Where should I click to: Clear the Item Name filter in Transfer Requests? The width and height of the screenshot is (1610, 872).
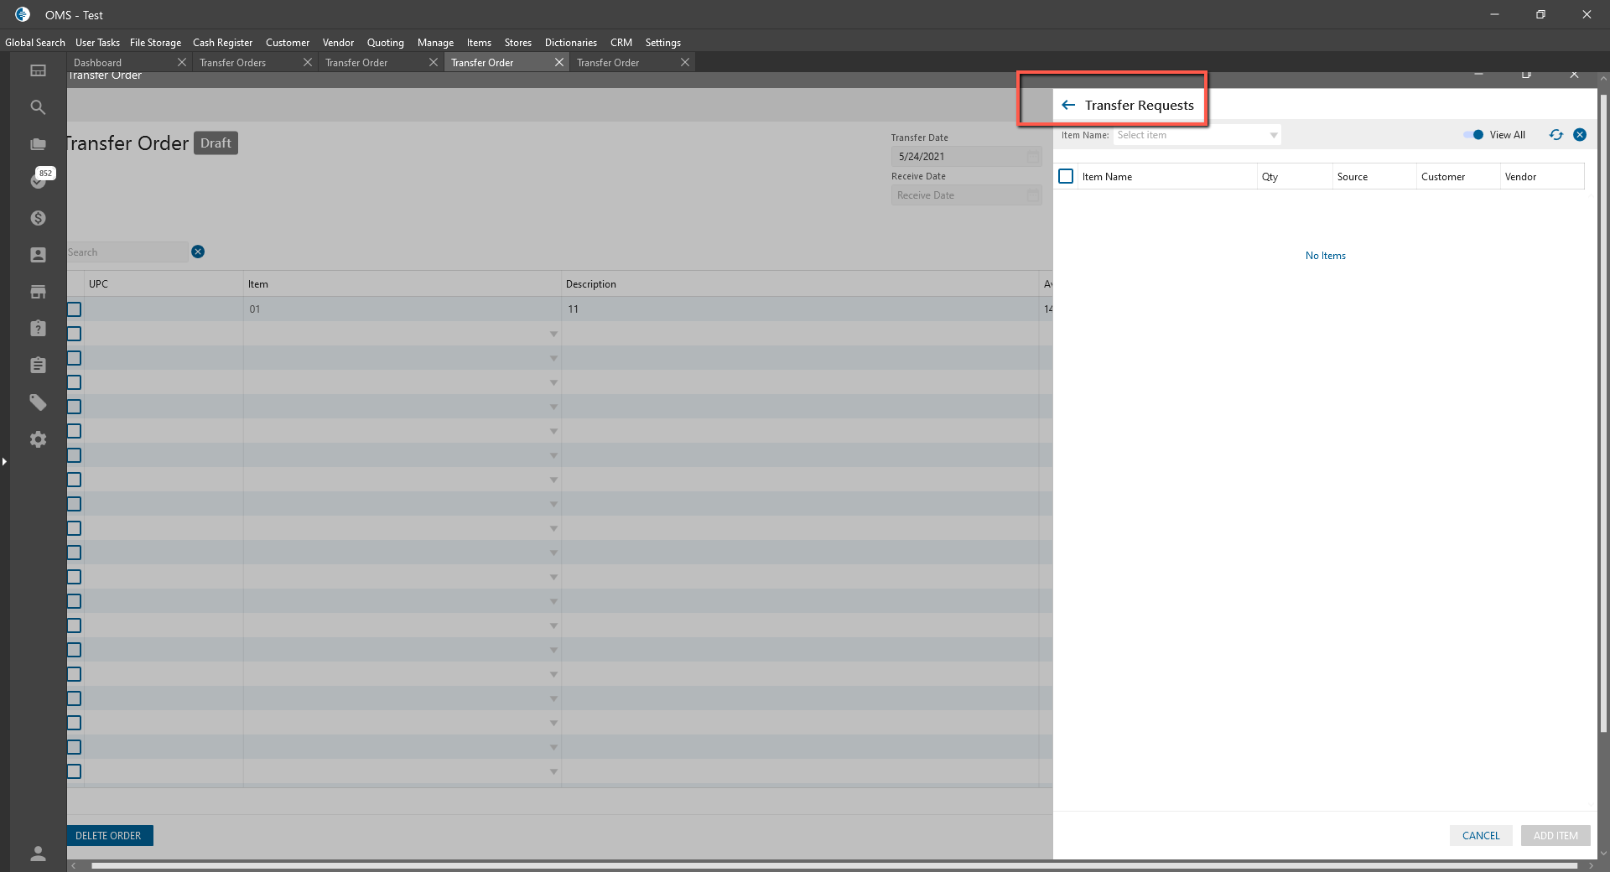click(1580, 135)
